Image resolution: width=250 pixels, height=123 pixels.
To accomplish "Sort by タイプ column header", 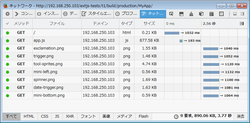I will tap(127, 24).
